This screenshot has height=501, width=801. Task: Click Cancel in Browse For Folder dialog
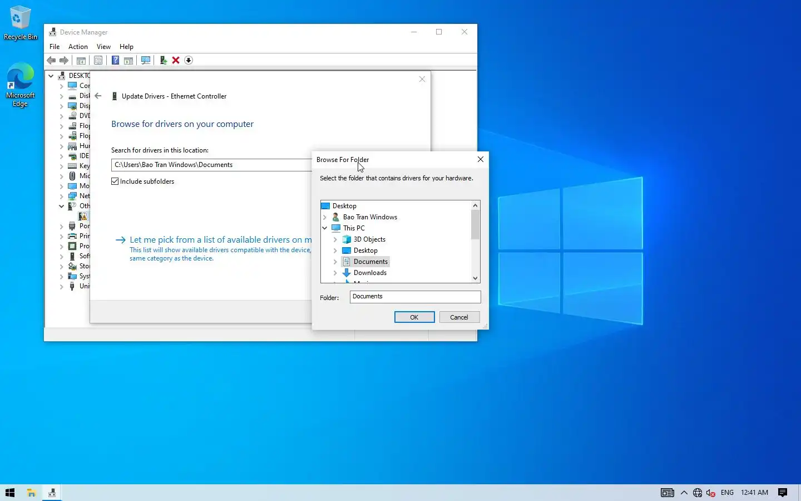tap(459, 317)
